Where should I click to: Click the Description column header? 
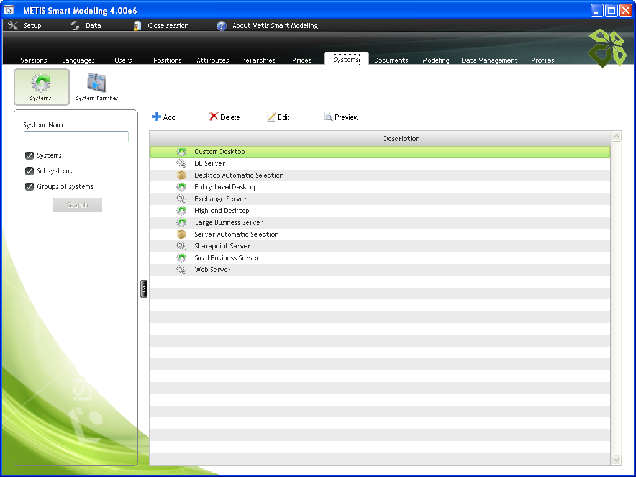(401, 139)
